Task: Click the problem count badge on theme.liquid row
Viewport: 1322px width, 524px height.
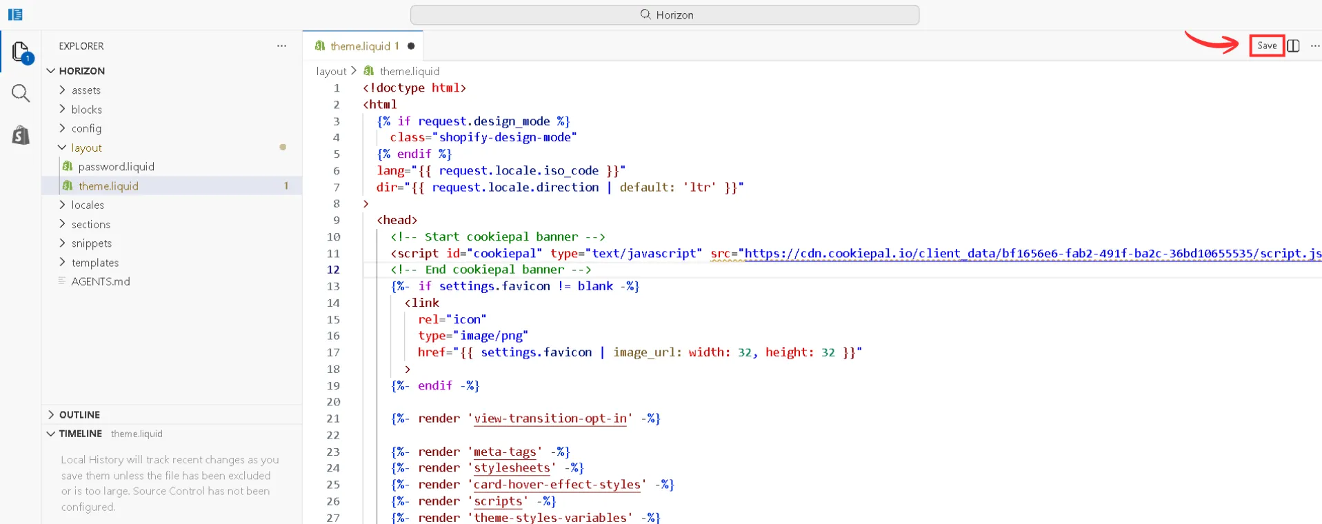Action: [x=286, y=185]
